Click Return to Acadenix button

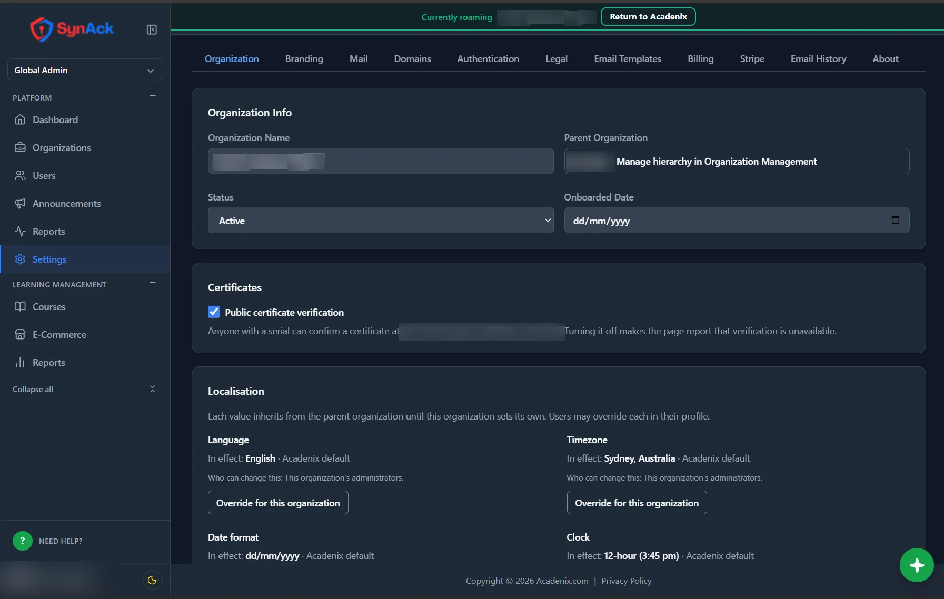[648, 16]
